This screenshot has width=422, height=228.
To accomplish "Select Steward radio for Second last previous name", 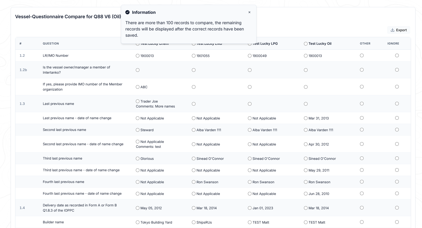I will [x=138, y=130].
